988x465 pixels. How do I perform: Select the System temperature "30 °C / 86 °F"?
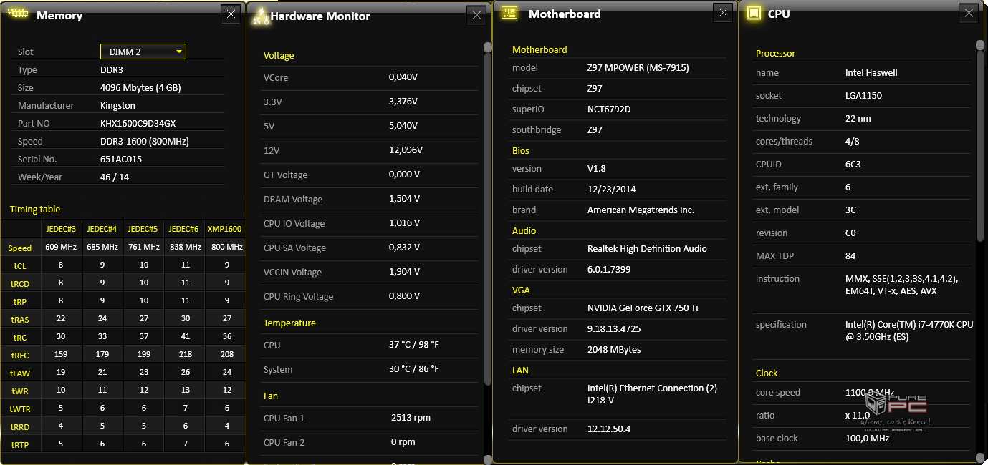414,369
